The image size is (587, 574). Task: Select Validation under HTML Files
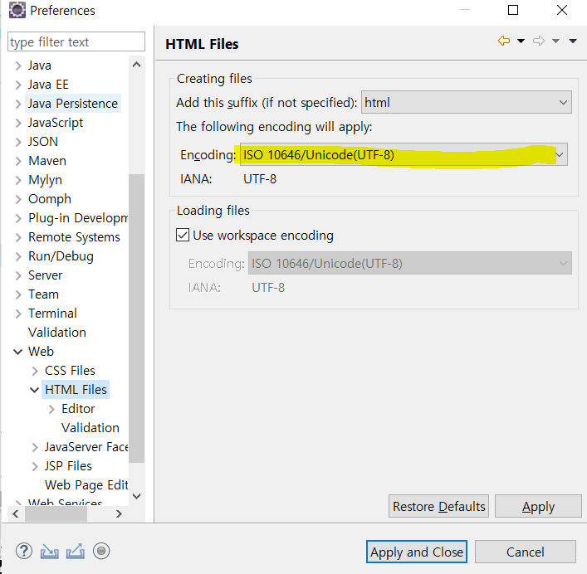click(x=90, y=428)
